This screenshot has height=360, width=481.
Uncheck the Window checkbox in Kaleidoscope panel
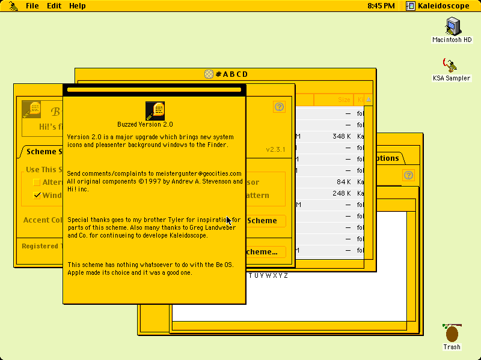[x=37, y=196]
